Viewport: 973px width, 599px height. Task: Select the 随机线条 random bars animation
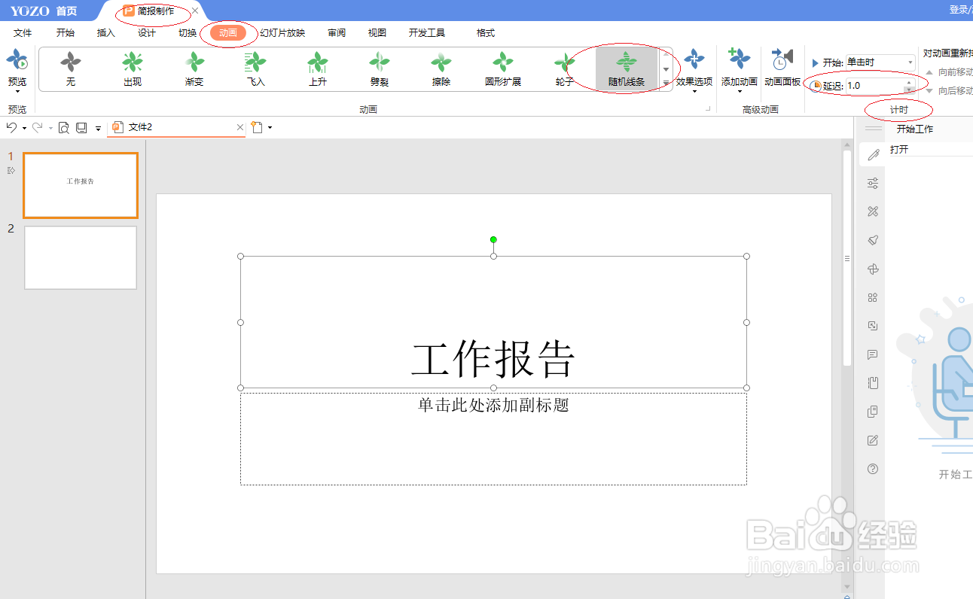pyautogui.click(x=627, y=68)
